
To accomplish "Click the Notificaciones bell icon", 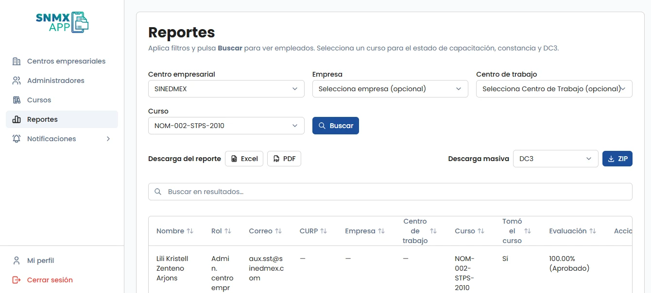I will tap(17, 139).
